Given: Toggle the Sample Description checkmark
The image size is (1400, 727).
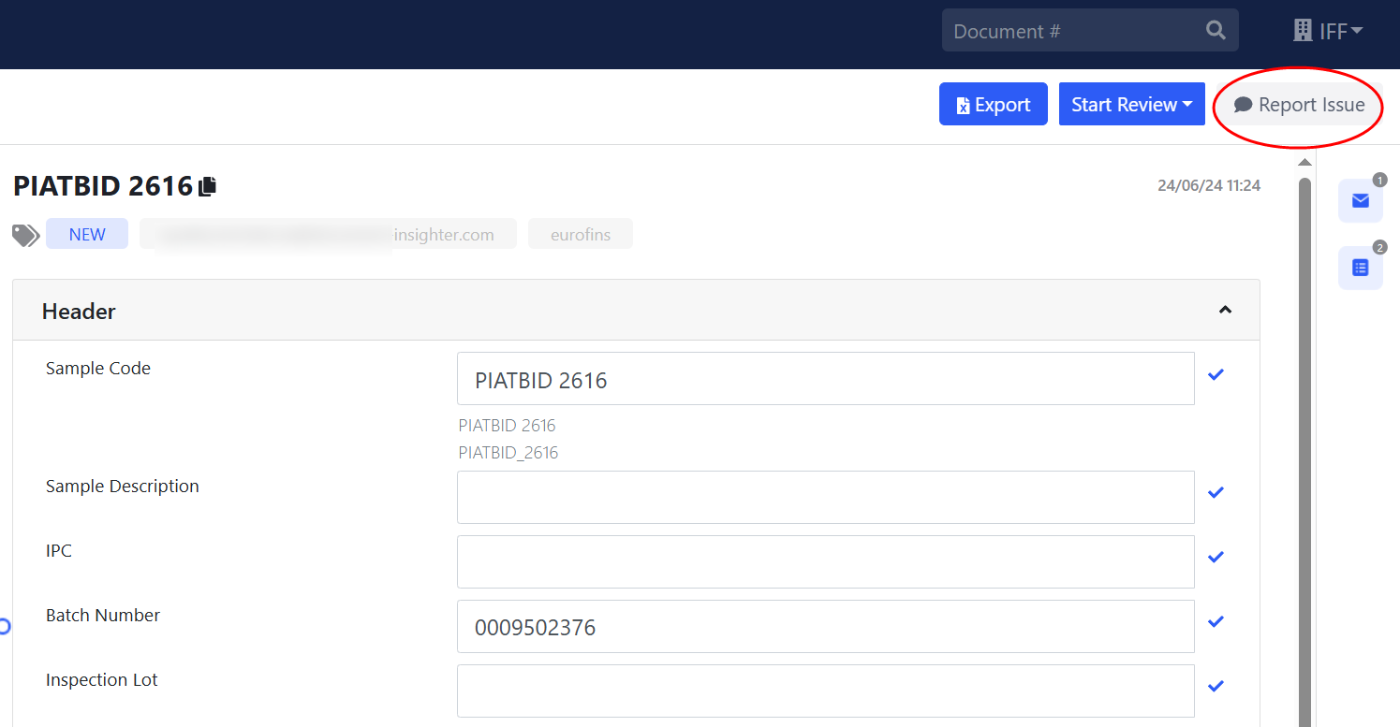Looking at the screenshot, I should 1216,493.
